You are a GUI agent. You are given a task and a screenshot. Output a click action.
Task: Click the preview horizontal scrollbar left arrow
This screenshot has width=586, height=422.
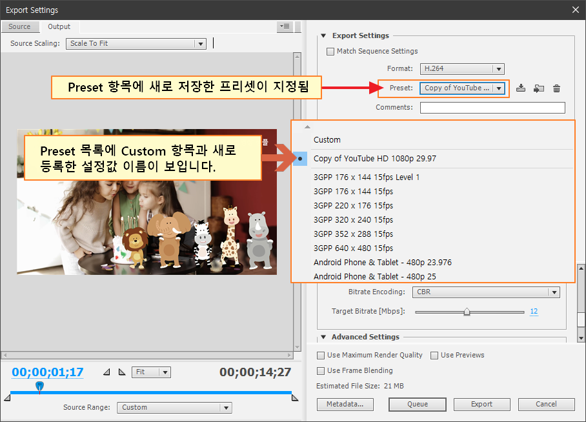5,355
